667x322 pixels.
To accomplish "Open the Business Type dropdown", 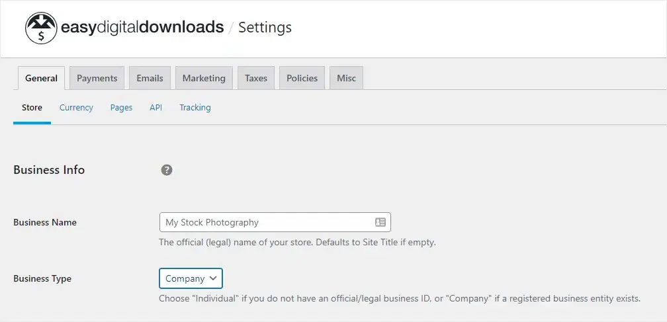I will pyautogui.click(x=191, y=278).
